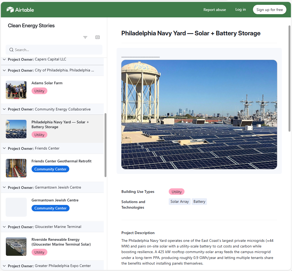Click the pink Utility tag in details

click(x=176, y=192)
